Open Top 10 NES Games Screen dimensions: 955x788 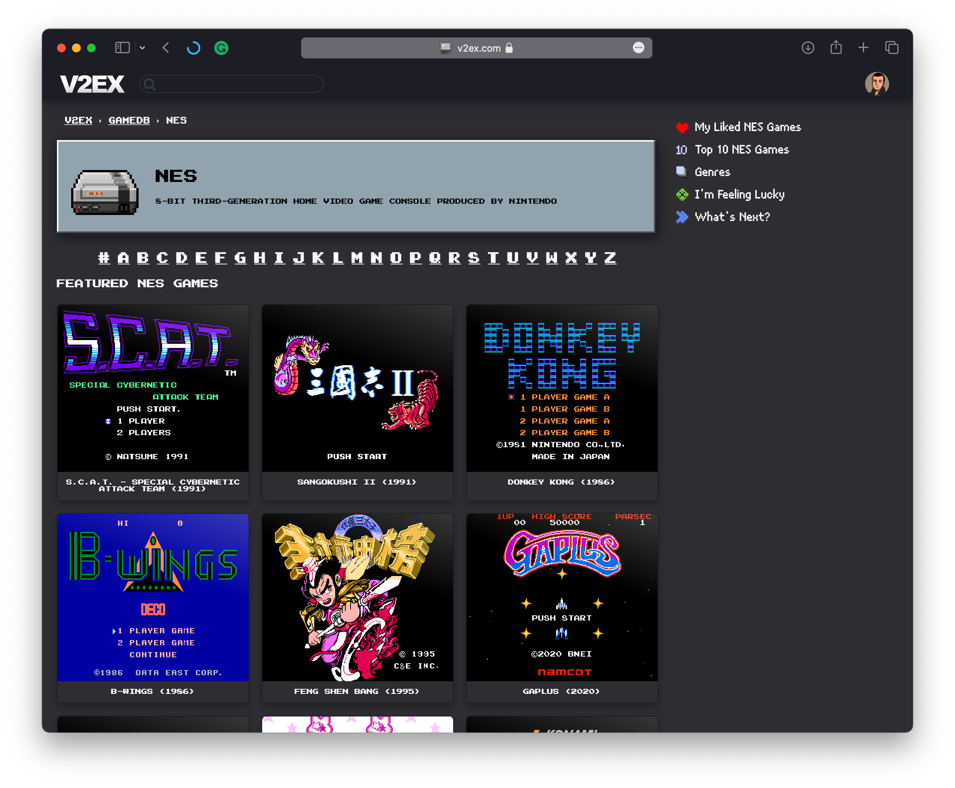pos(742,149)
